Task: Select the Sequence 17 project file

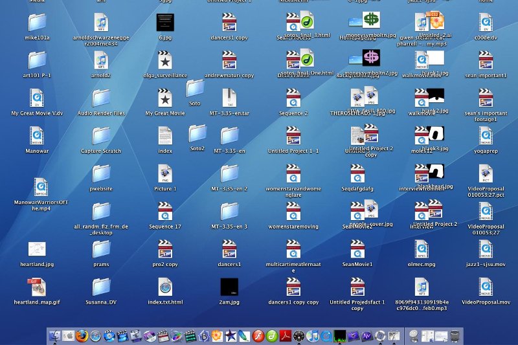Action: click(x=165, y=212)
